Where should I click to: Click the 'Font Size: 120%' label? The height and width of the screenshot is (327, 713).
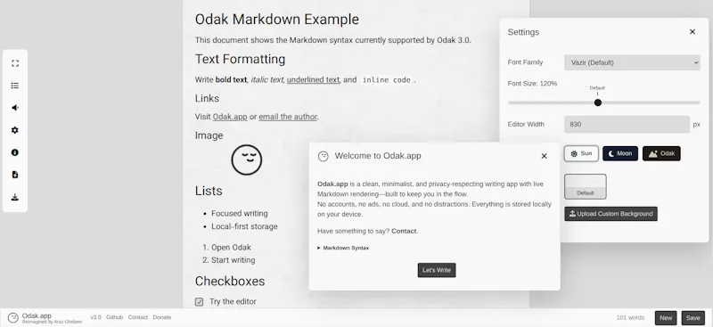[x=532, y=84]
